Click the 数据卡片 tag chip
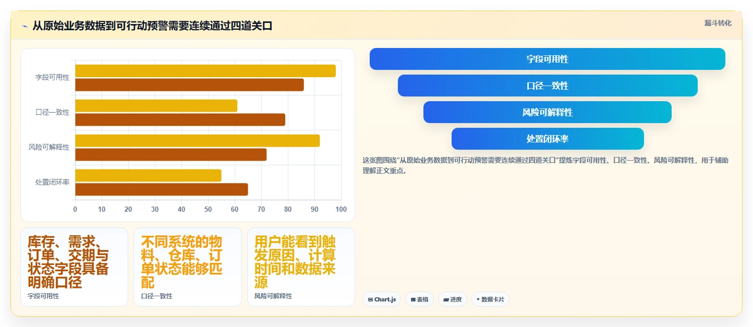 click(490, 299)
